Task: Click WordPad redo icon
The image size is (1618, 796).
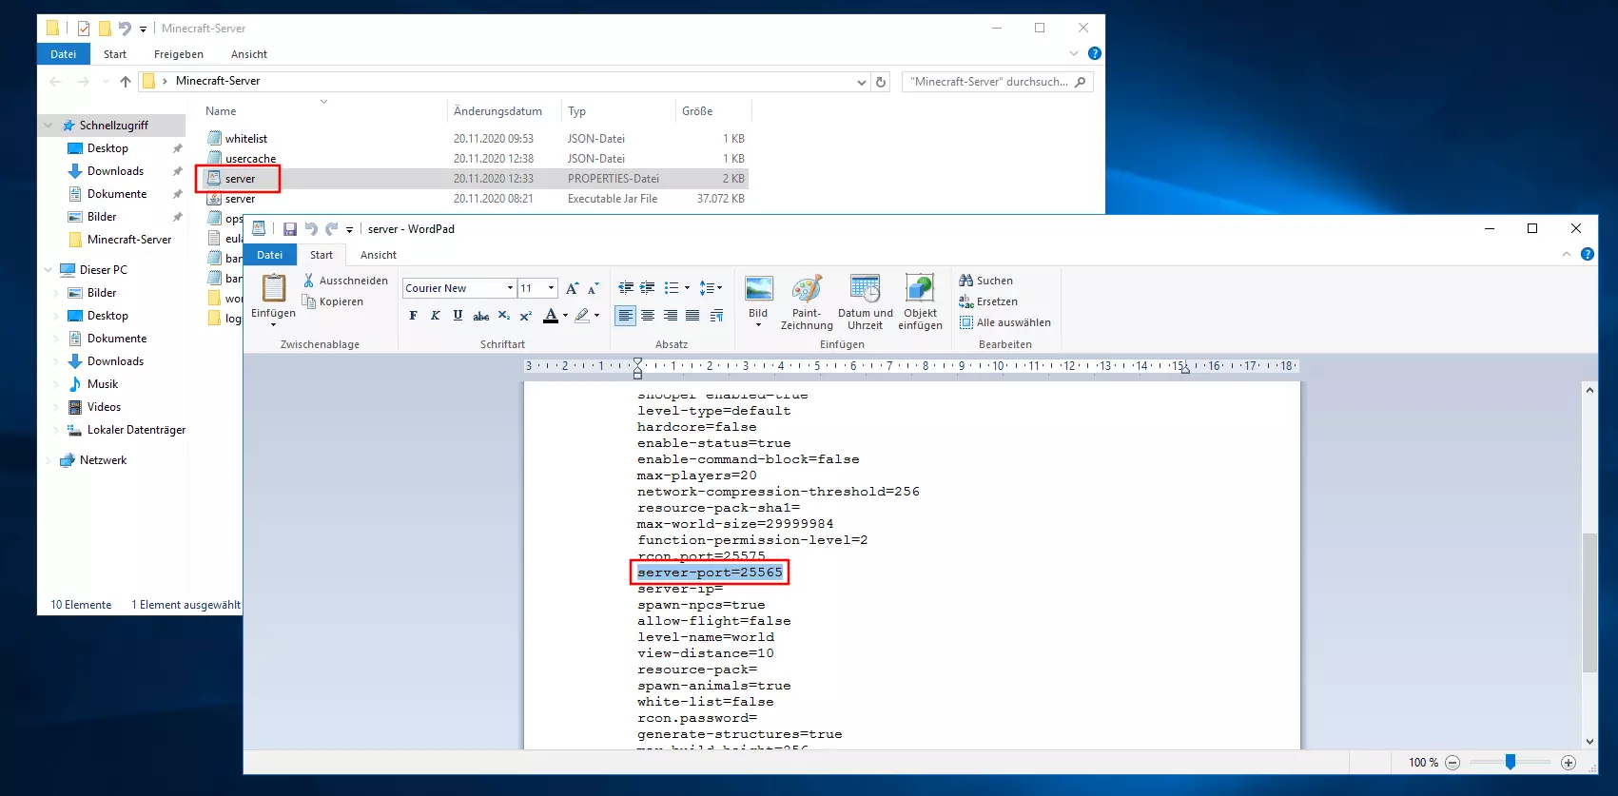Action: (x=332, y=229)
